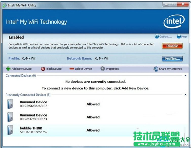This screenshot has width=191, height=148.
Task: Close the My WiFi Utility window
Action: pos(183,4)
